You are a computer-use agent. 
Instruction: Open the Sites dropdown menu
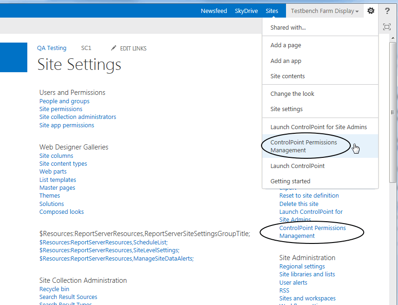(272, 11)
